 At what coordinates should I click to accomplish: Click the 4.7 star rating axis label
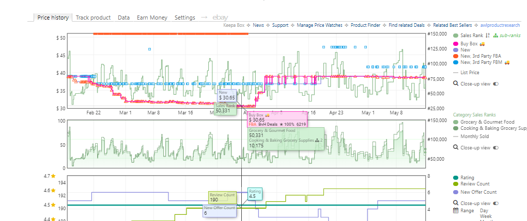(49, 176)
